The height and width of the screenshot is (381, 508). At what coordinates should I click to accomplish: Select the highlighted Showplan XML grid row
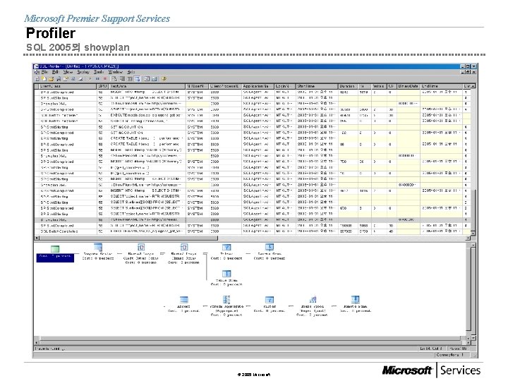(x=252, y=219)
